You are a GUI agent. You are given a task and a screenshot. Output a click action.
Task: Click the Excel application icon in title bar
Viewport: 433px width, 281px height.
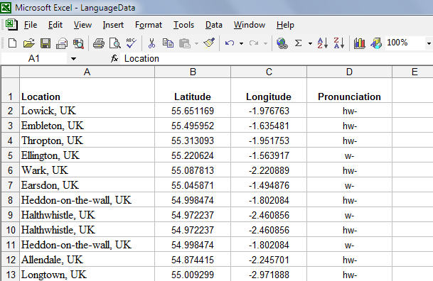6,7
